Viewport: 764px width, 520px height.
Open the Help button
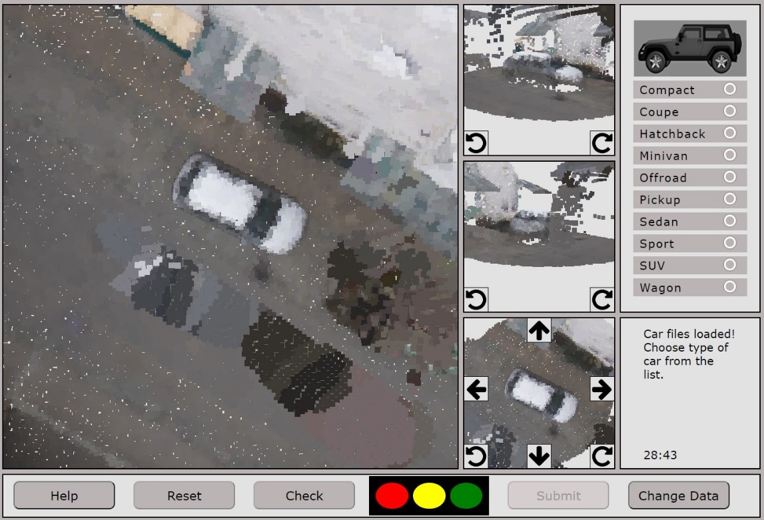[65, 495]
